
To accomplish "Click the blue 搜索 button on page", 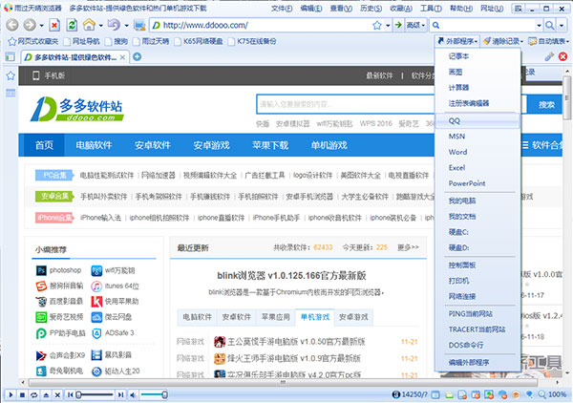I will click(x=546, y=104).
